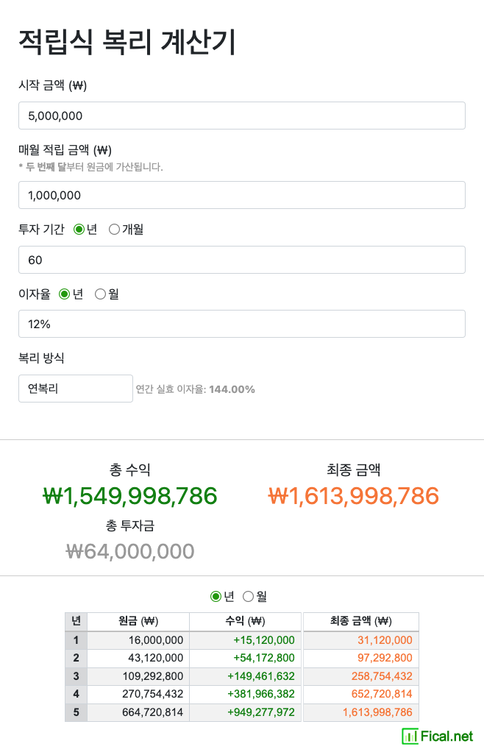The width and height of the screenshot is (484, 755).
Task: Select 년 for interest rate
Action: click(x=64, y=294)
